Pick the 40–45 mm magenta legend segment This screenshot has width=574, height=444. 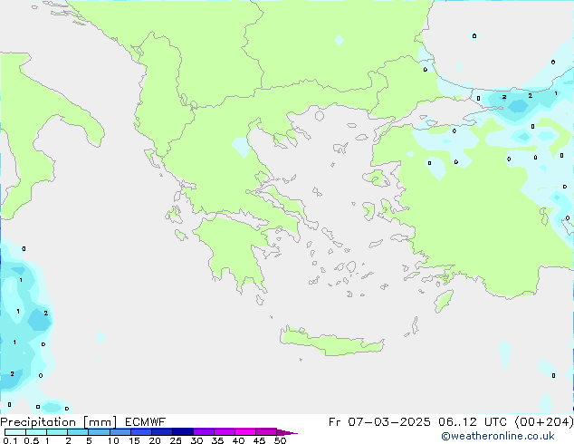245,432
